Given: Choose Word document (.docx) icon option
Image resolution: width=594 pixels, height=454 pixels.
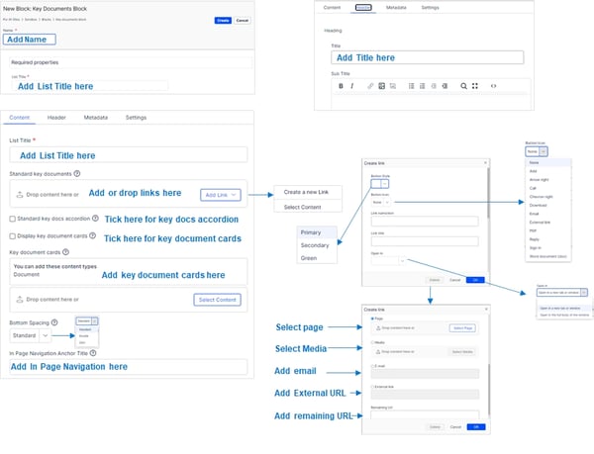Looking at the screenshot, I should pos(548,256).
